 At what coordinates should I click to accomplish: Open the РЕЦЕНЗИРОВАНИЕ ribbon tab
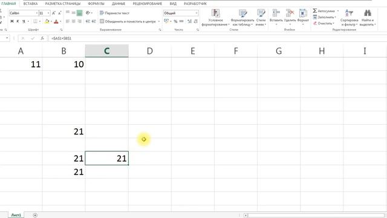coord(148,4)
